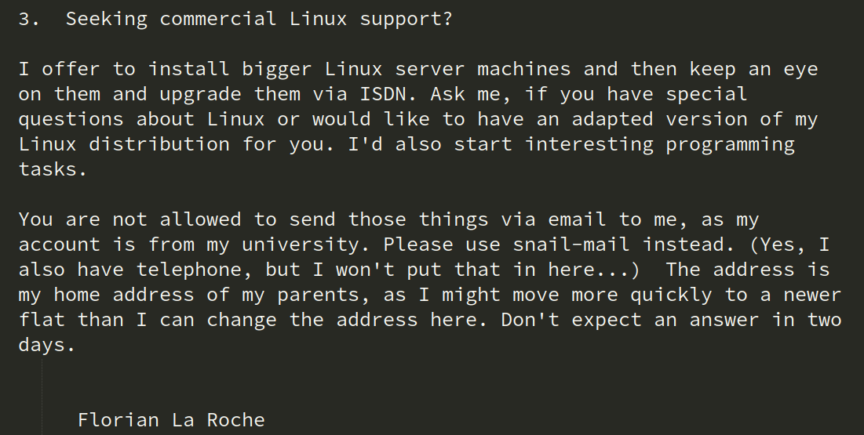The height and width of the screenshot is (435, 864).
Task: Click on the word "email"
Action: pyautogui.click(x=577, y=220)
